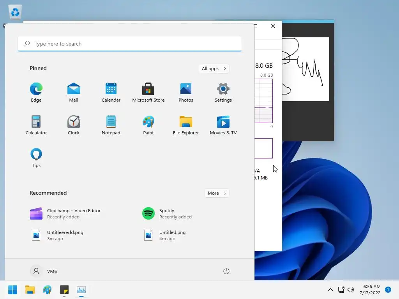Open Paint from the pinned section

pos(148,125)
